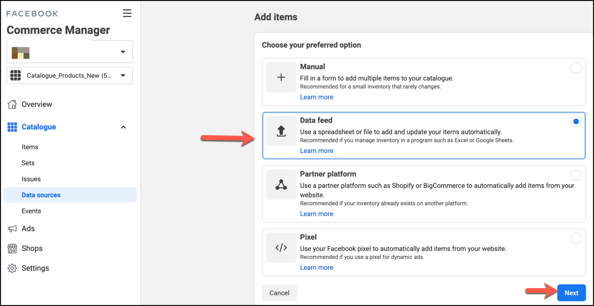The width and height of the screenshot is (594, 306).
Task: Collapse the Catalogue section chevron
Action: (123, 127)
